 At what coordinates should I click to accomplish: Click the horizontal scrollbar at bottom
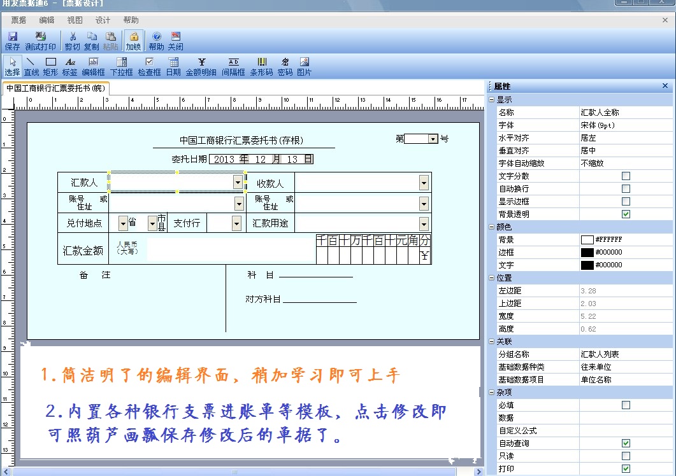point(234,472)
